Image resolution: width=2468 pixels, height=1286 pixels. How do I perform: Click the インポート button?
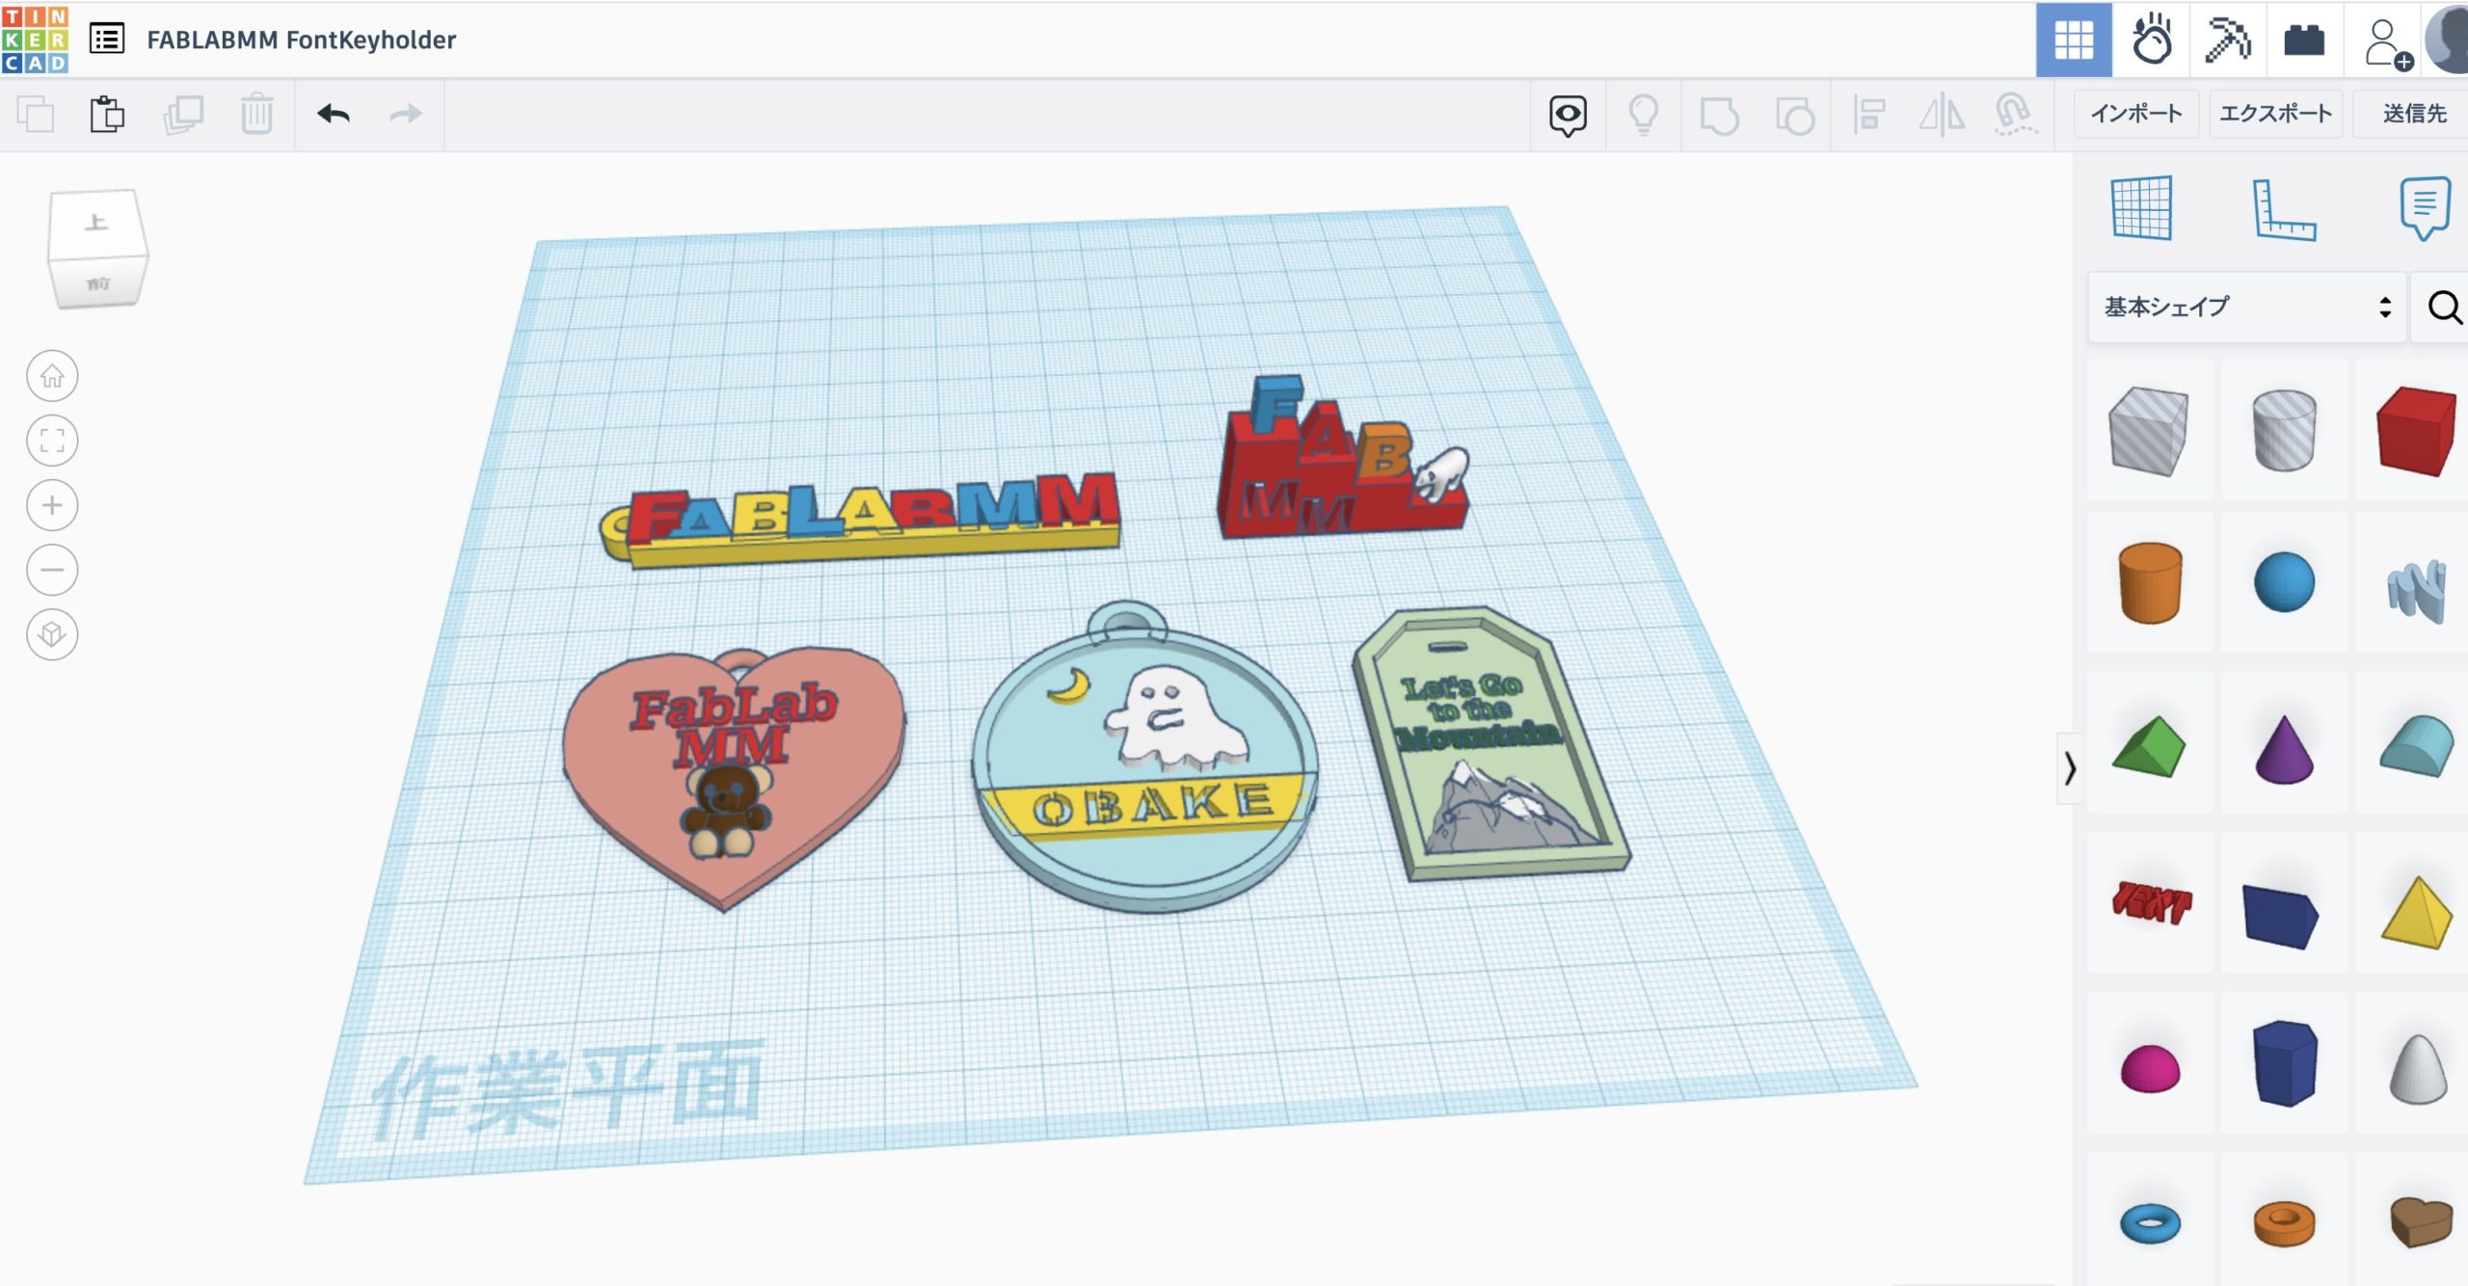[x=2136, y=113]
